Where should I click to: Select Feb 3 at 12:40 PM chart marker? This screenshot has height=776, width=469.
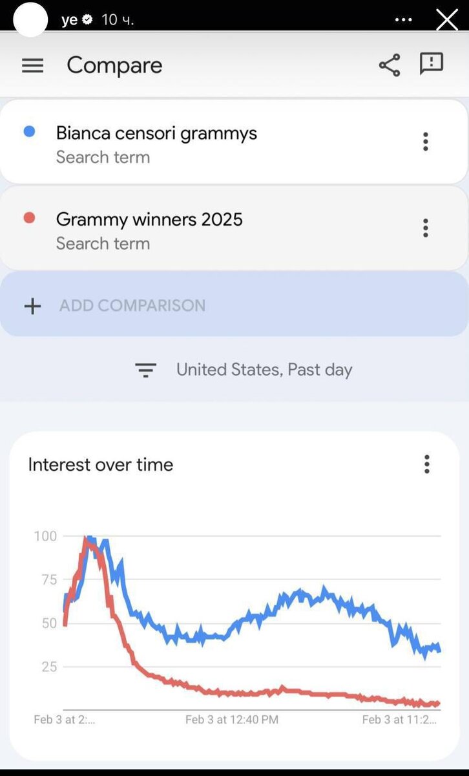(x=232, y=719)
